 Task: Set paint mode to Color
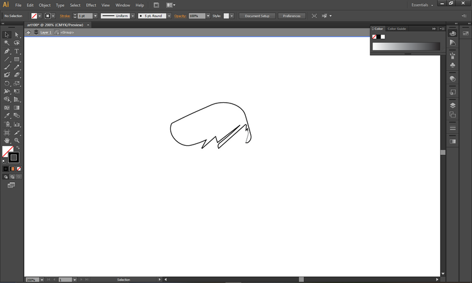pos(6,169)
